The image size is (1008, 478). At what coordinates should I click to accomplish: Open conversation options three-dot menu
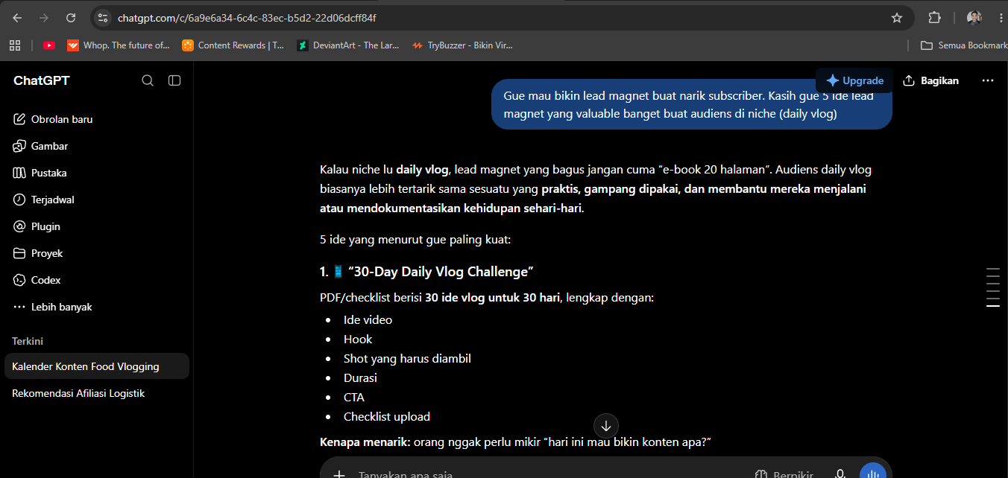(988, 80)
